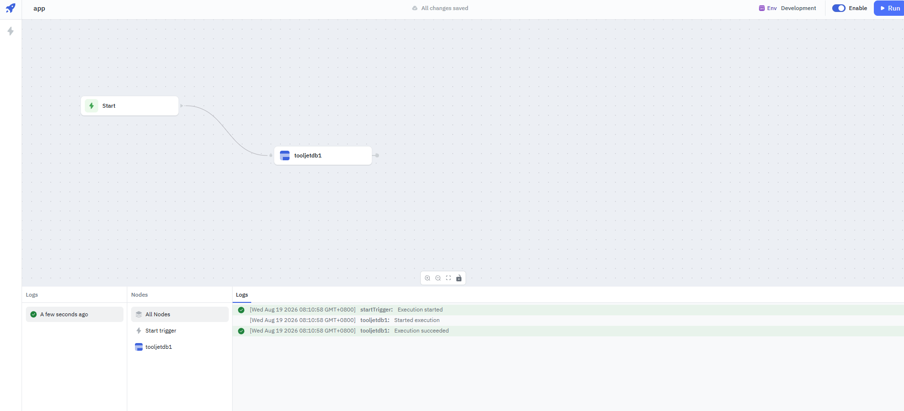
Task: Open the Development environment selector
Action: (x=798, y=8)
